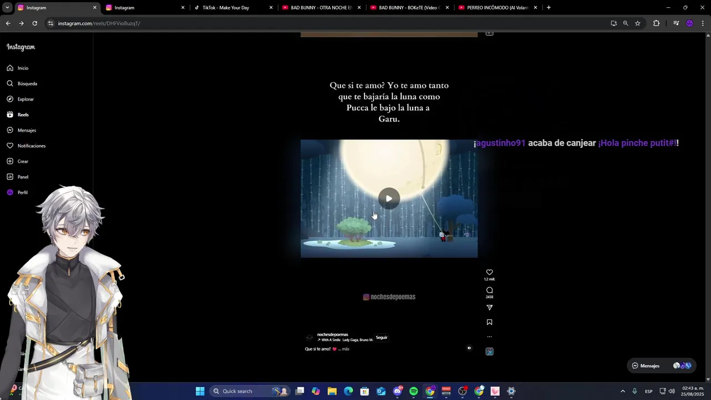
Task: Play the paused reel video
Action: [x=389, y=198]
